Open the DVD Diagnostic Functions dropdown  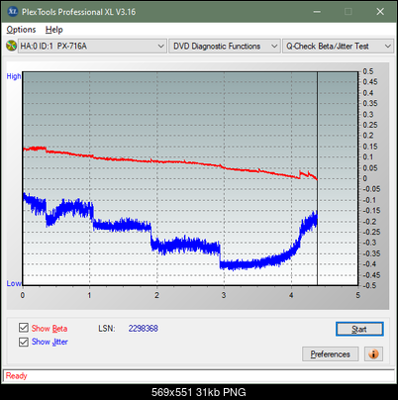click(225, 47)
